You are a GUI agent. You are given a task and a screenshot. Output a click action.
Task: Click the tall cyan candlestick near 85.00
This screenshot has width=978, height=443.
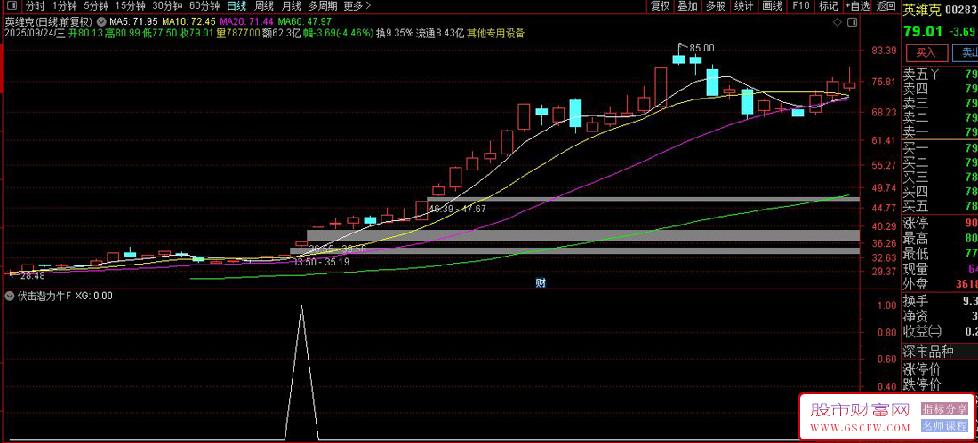coord(712,83)
